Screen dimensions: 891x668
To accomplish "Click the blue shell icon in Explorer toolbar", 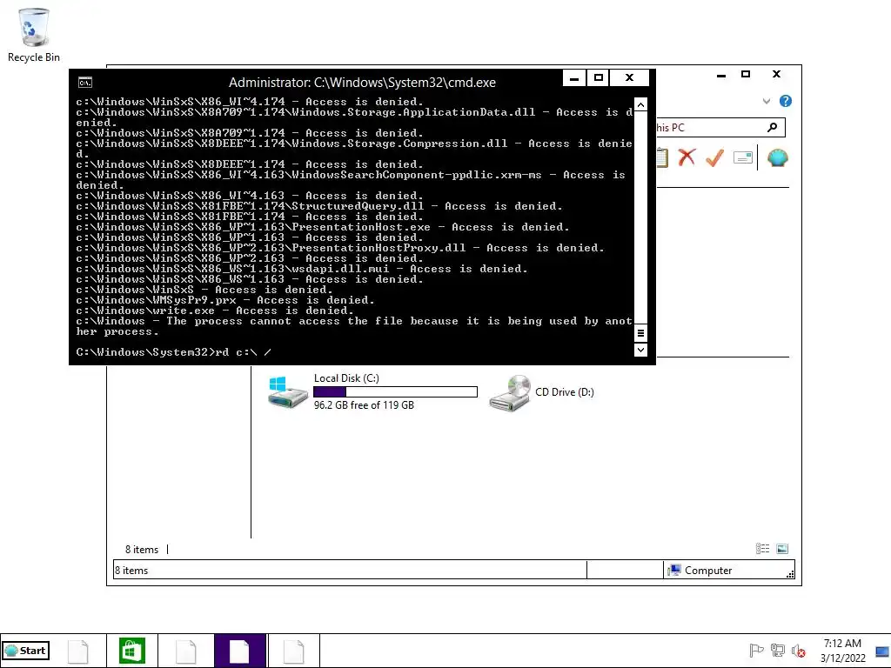I will [777, 157].
